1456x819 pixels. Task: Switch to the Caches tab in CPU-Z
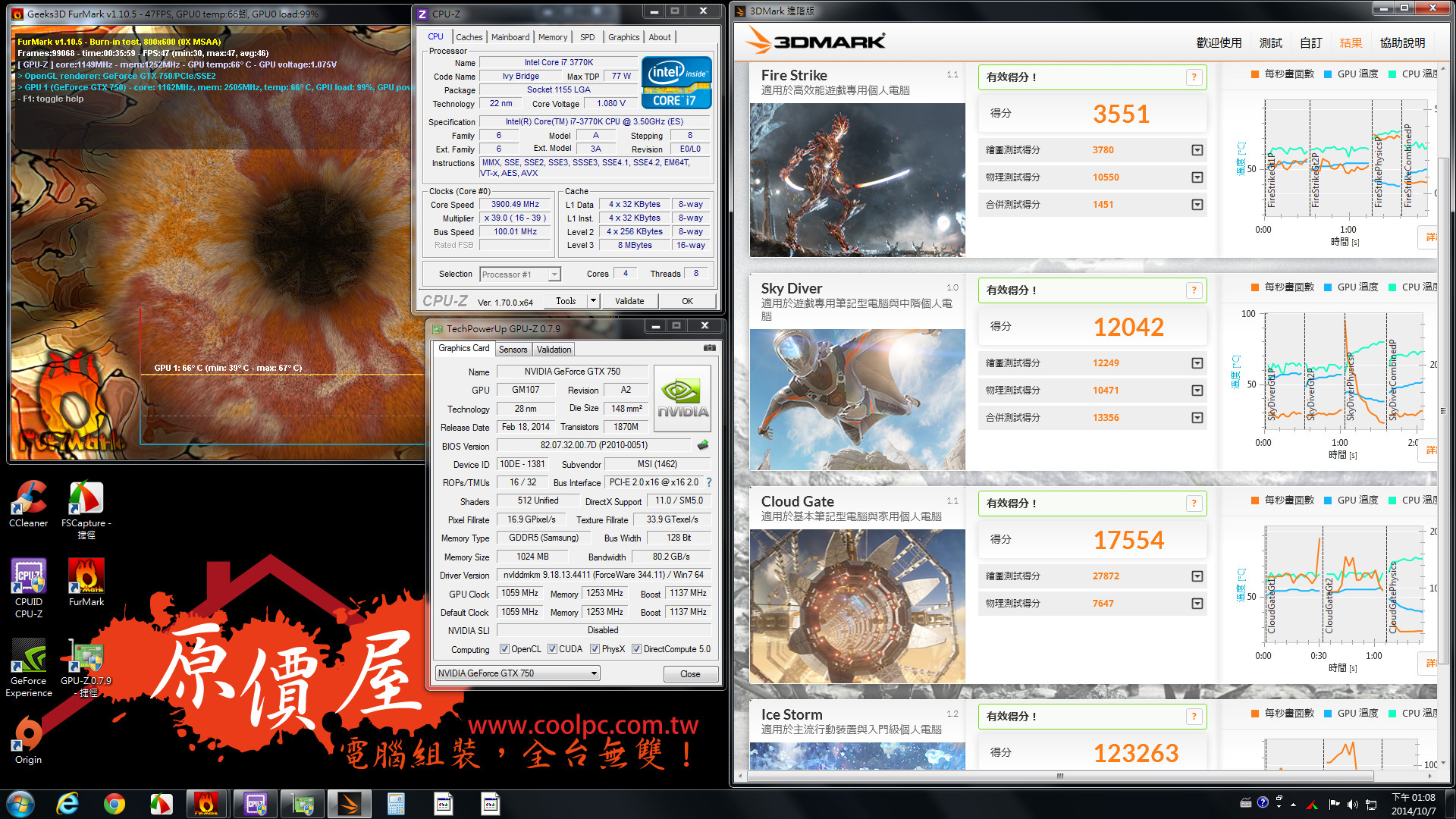(469, 37)
